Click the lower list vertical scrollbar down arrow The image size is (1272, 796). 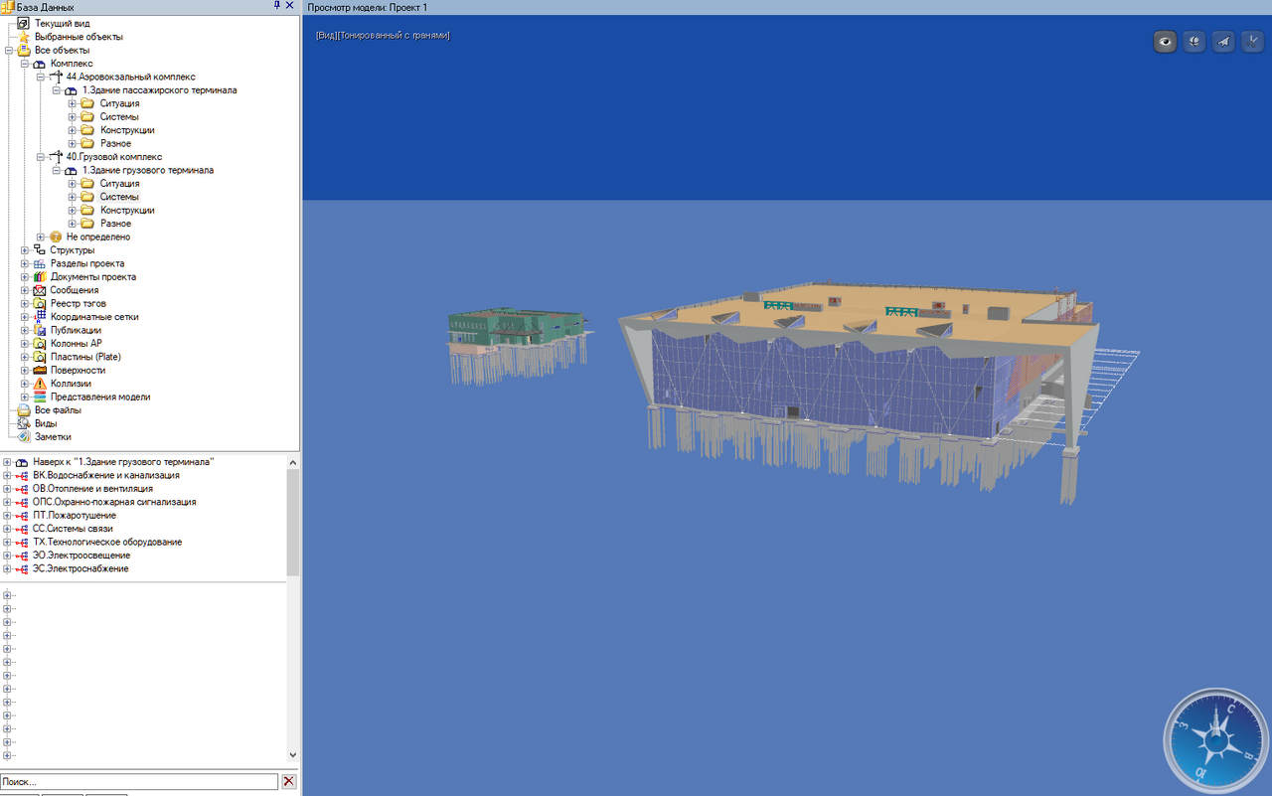(292, 756)
